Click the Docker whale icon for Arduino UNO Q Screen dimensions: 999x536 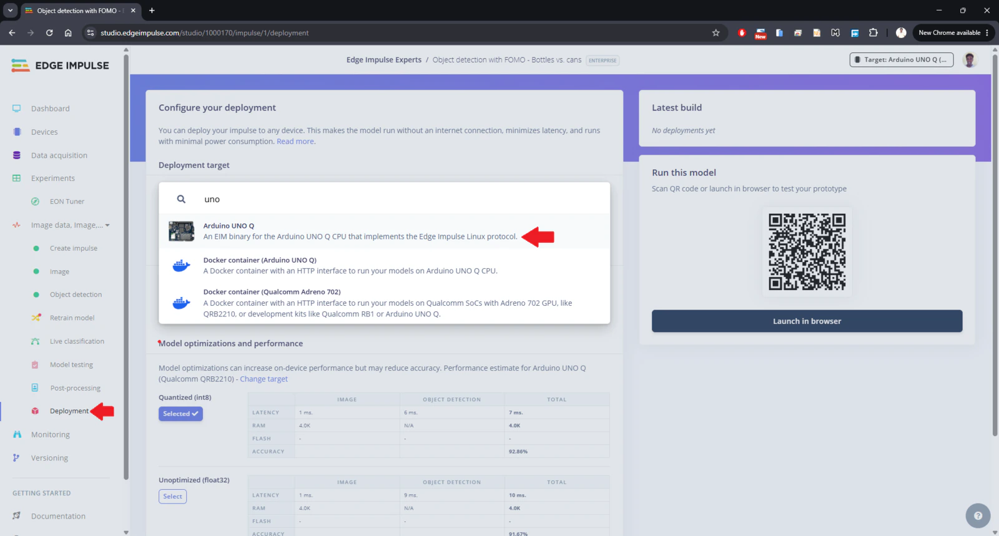pyautogui.click(x=181, y=266)
